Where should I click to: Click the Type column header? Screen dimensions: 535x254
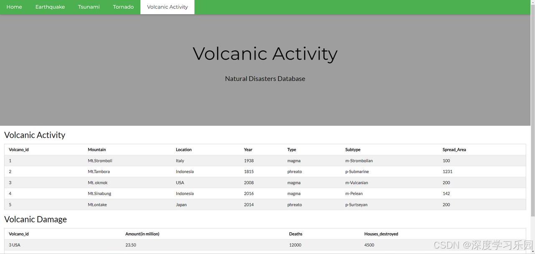coord(292,150)
